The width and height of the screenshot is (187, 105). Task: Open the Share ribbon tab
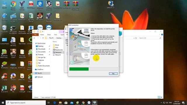coord(49,35)
